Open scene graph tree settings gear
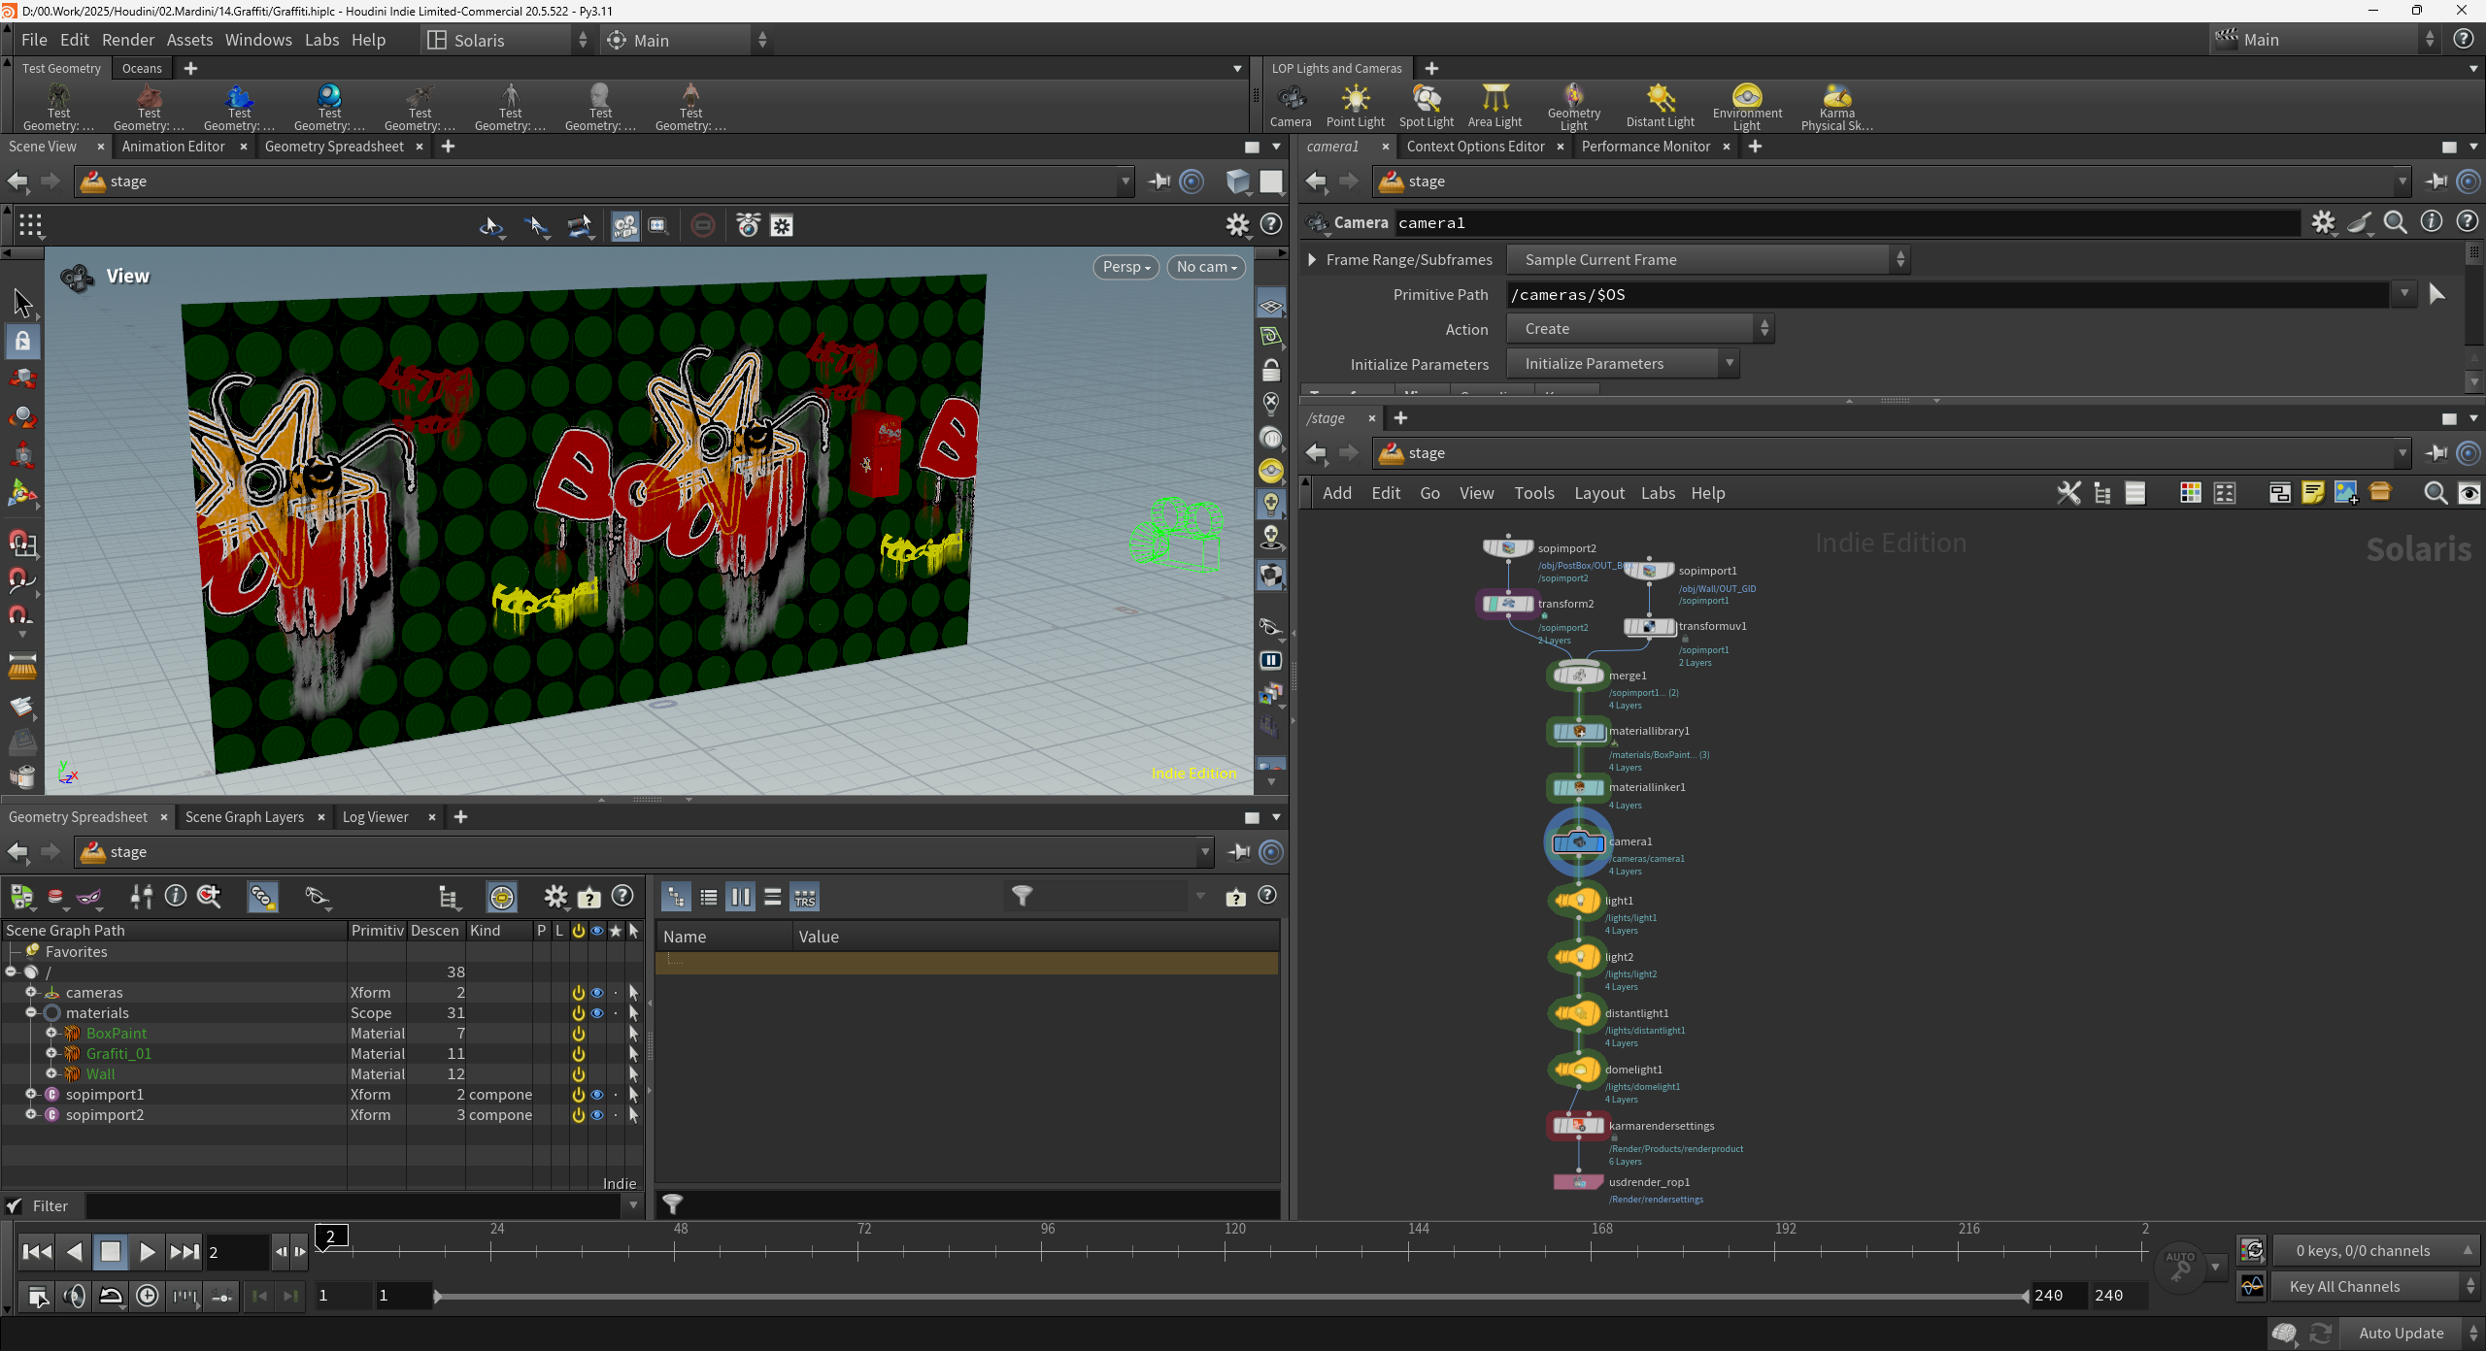This screenshot has width=2486, height=1351. click(x=555, y=897)
